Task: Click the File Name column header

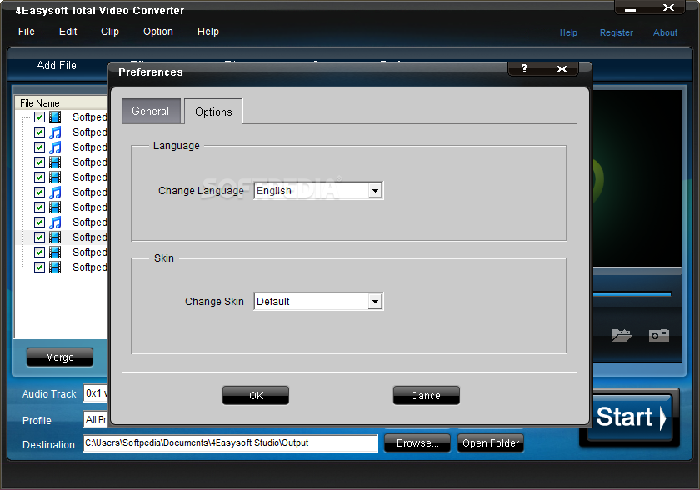Action: tap(61, 103)
